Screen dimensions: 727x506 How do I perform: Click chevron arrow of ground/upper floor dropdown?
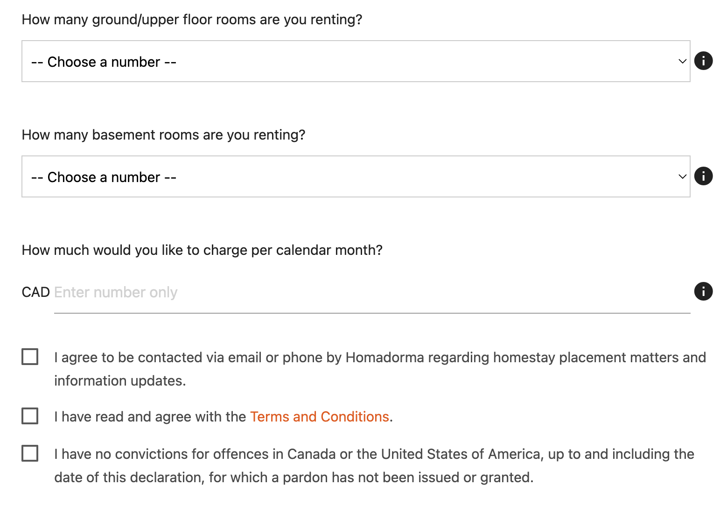coord(682,61)
